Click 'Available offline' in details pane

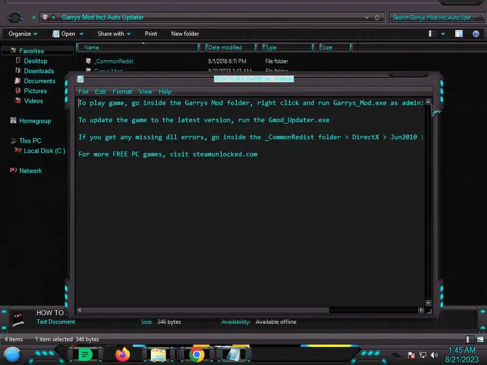[276, 322]
